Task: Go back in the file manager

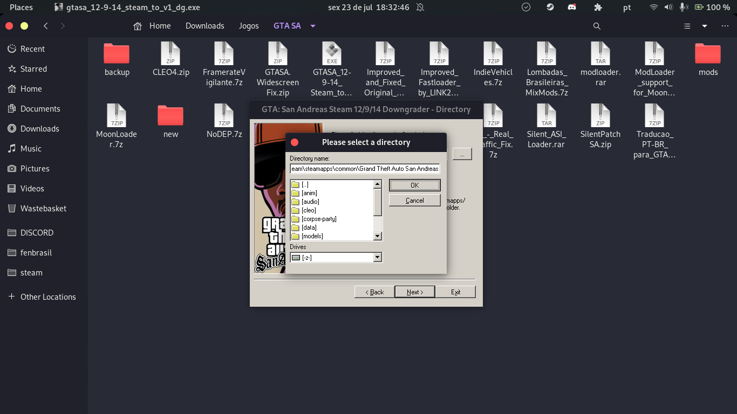Action: pos(46,26)
